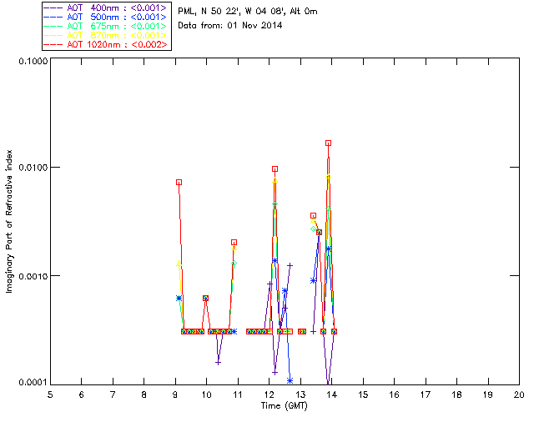Click the 'Imaginary Part of Refractive Index' axis title

[11, 222]
